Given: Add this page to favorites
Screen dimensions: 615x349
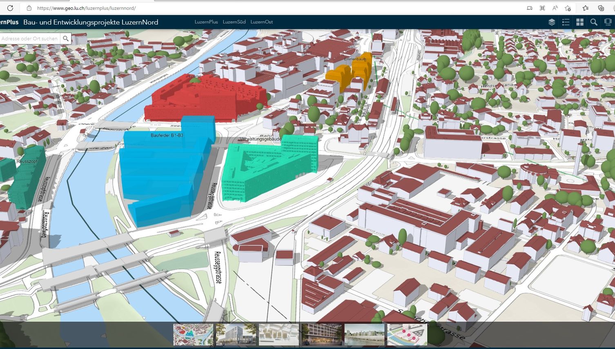Looking at the screenshot, I should point(568,8).
